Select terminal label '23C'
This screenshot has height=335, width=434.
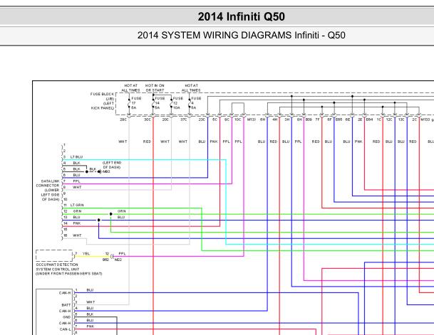coord(202,119)
